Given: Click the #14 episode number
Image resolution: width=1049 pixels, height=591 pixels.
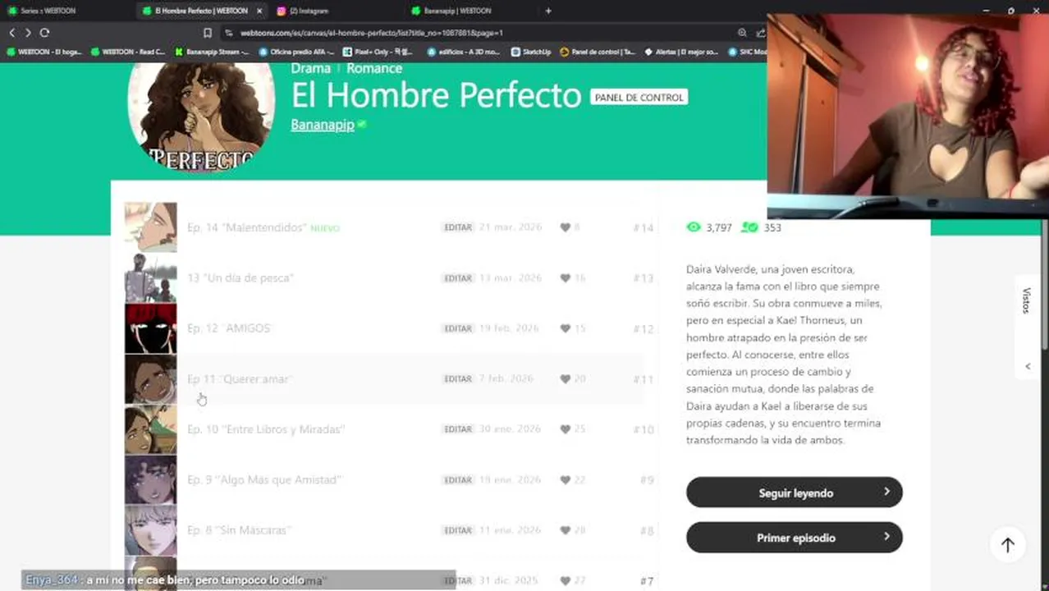Looking at the screenshot, I should [x=644, y=228].
